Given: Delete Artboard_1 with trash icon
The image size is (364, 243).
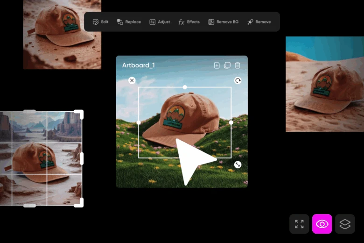Looking at the screenshot, I should (x=238, y=65).
